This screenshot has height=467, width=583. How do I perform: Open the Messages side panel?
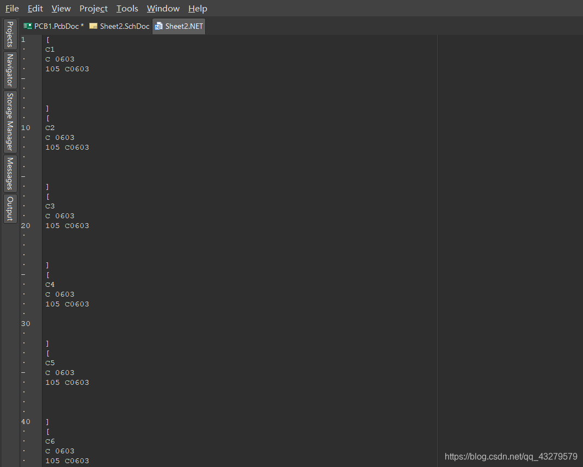click(x=10, y=173)
